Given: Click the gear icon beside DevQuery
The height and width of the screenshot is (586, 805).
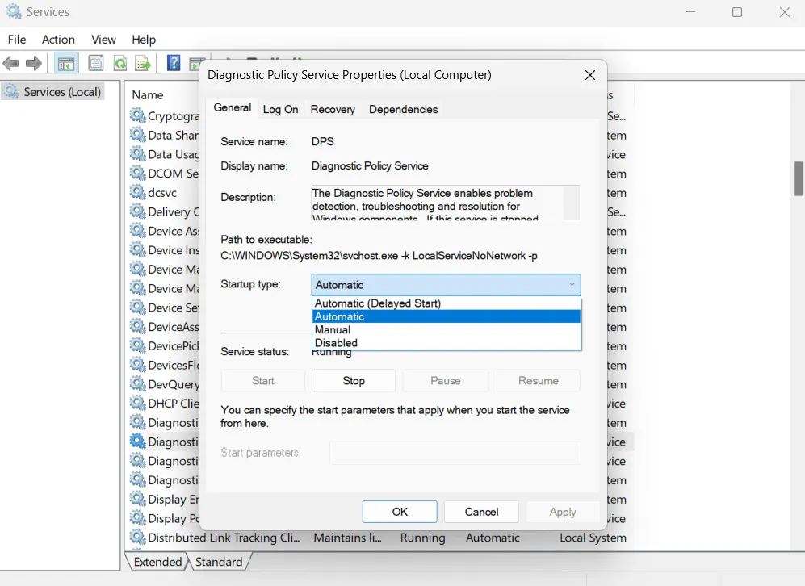Looking at the screenshot, I should pos(137,384).
